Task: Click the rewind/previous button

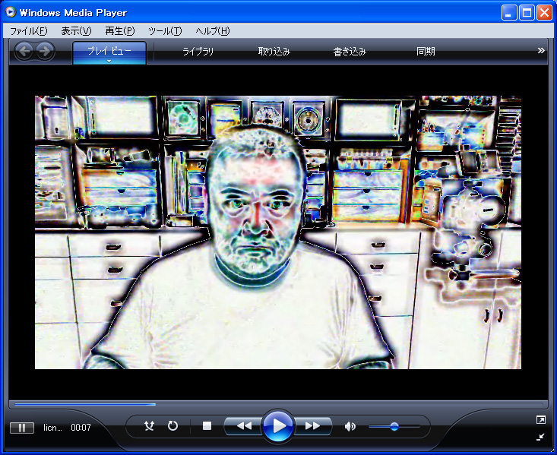Action: [x=244, y=426]
